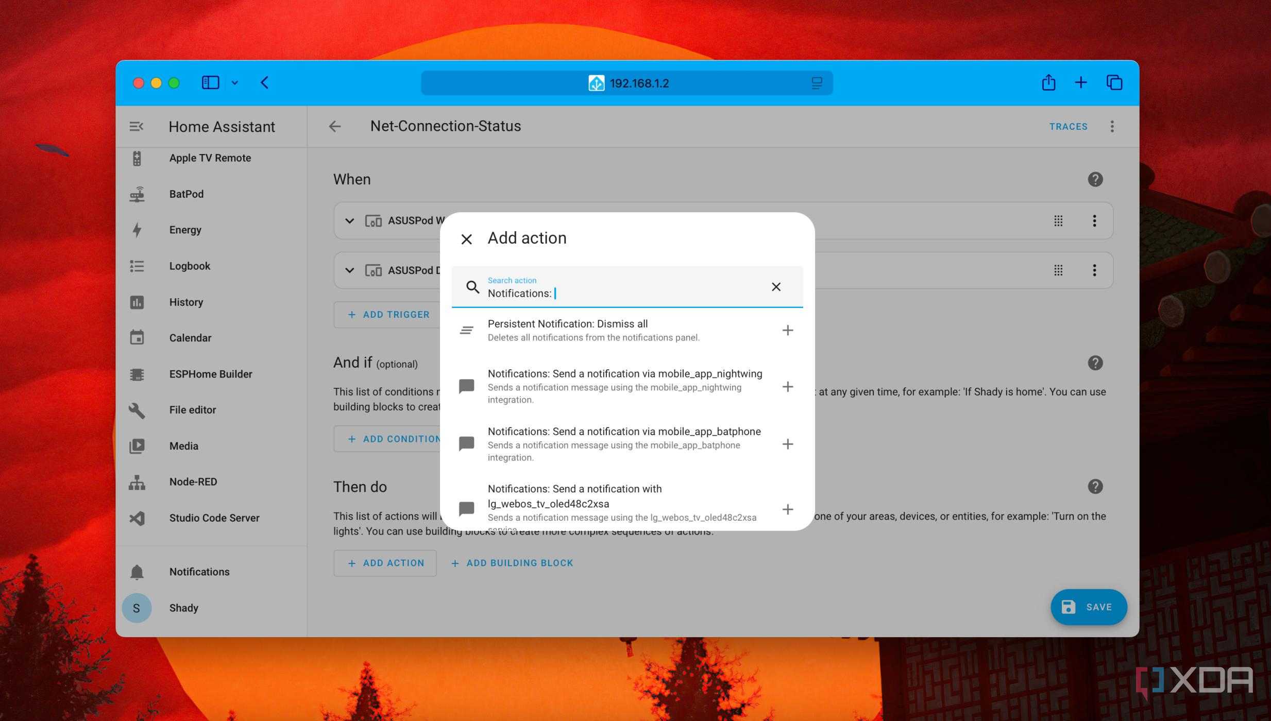Clear the Search action field text
Viewport: 1271px width, 721px height.
click(776, 287)
